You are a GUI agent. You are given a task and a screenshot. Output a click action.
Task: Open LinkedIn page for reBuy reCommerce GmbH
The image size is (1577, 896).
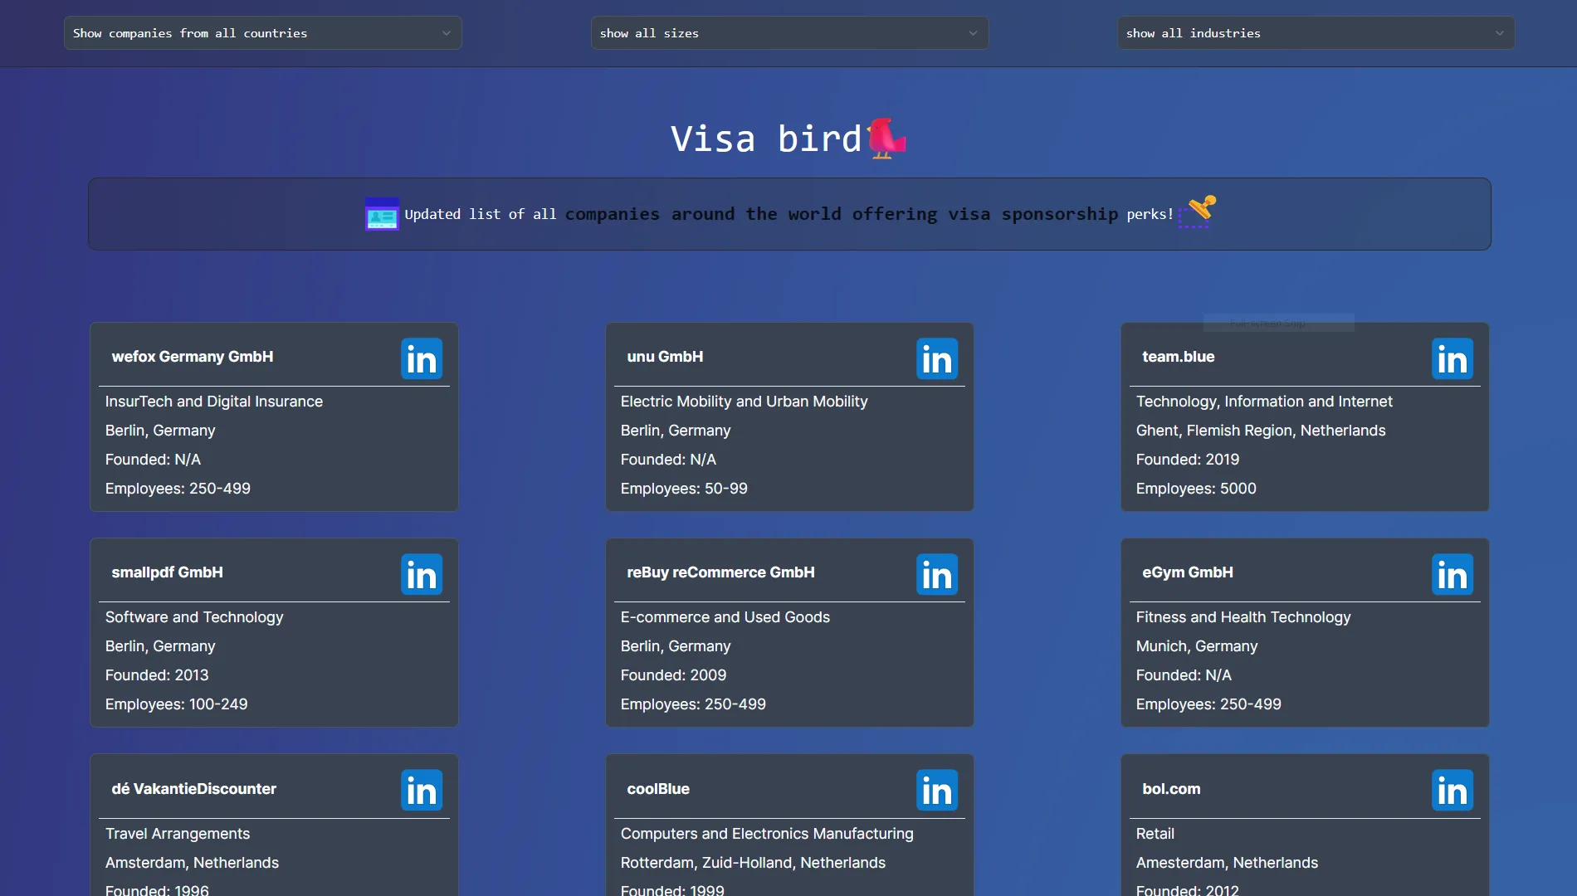coord(937,574)
